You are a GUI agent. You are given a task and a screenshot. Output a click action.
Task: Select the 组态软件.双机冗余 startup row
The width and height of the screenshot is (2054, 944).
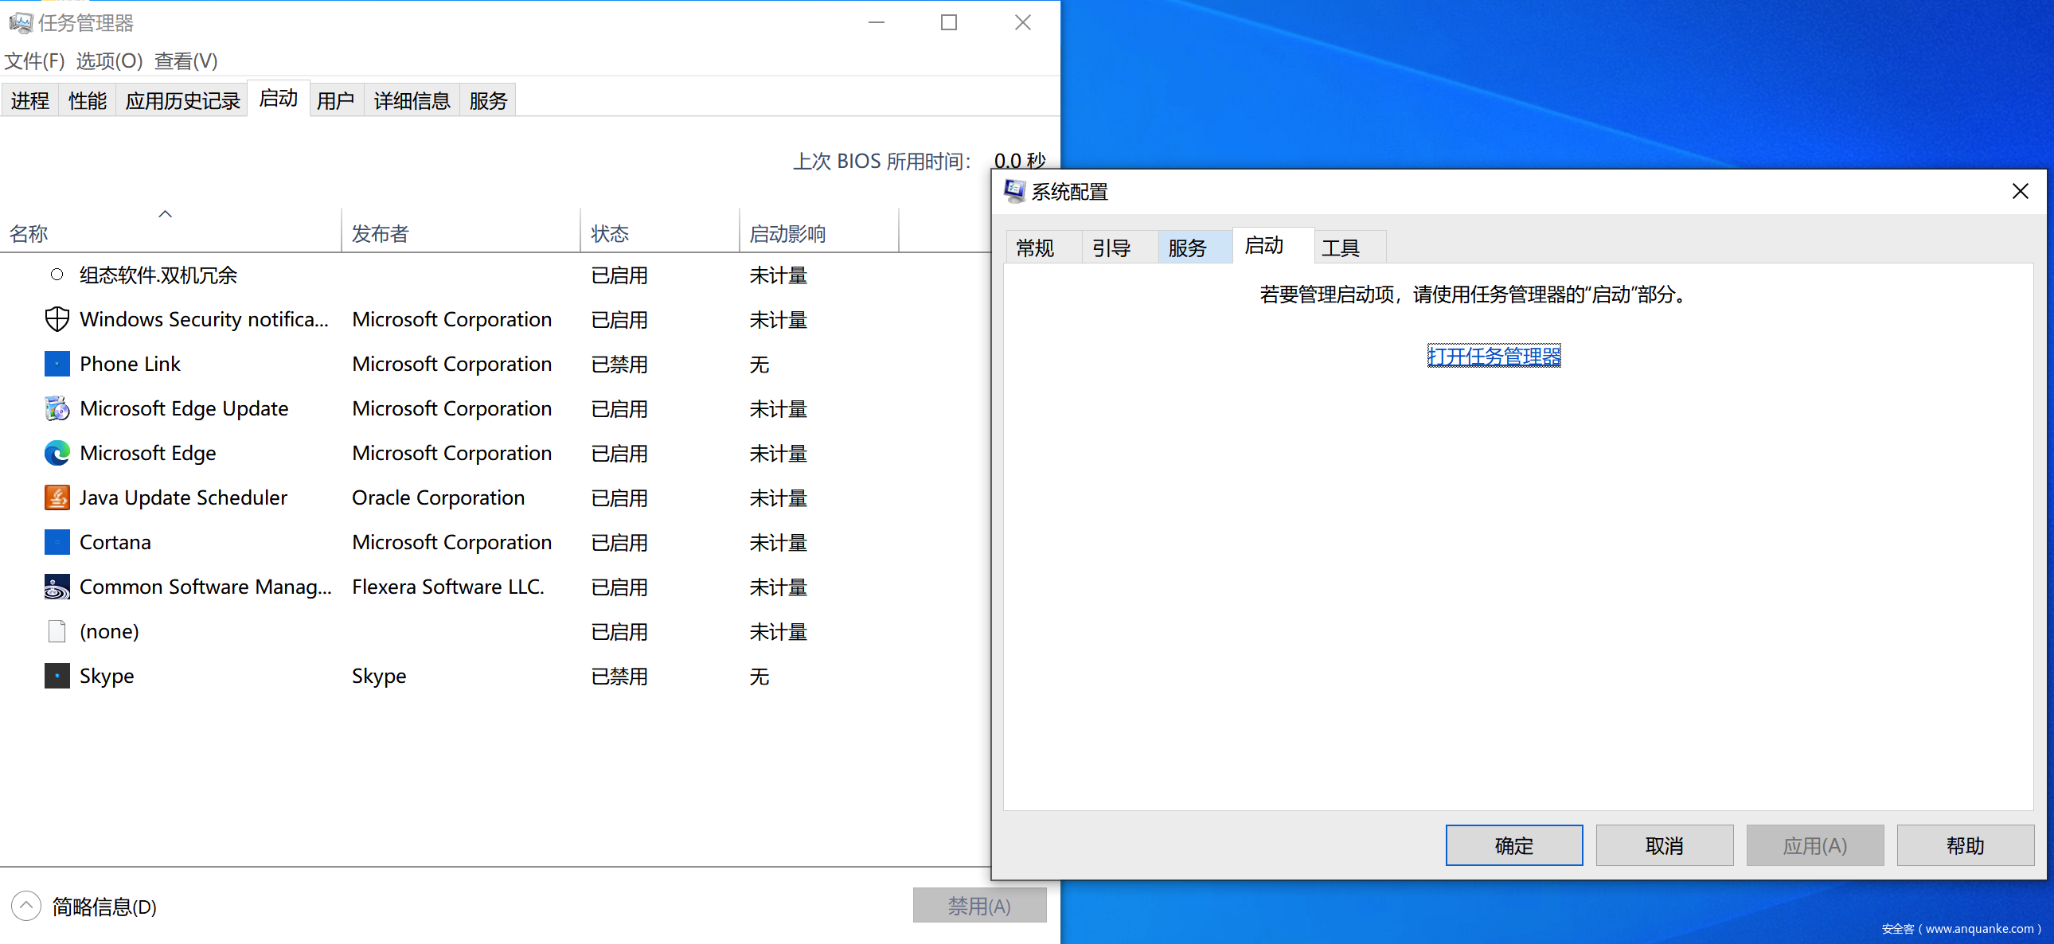pyautogui.click(x=158, y=275)
